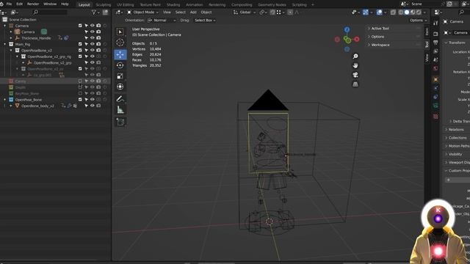Click the "Thickness_Handle" row text
This screenshot has width=470, height=264.
pos(36,38)
